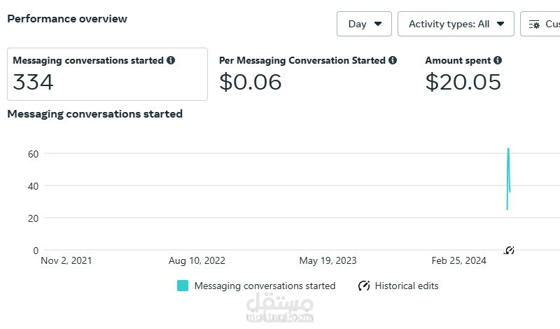Select the Messaging conversations started metric card
The image size is (560, 329).
click(x=107, y=74)
